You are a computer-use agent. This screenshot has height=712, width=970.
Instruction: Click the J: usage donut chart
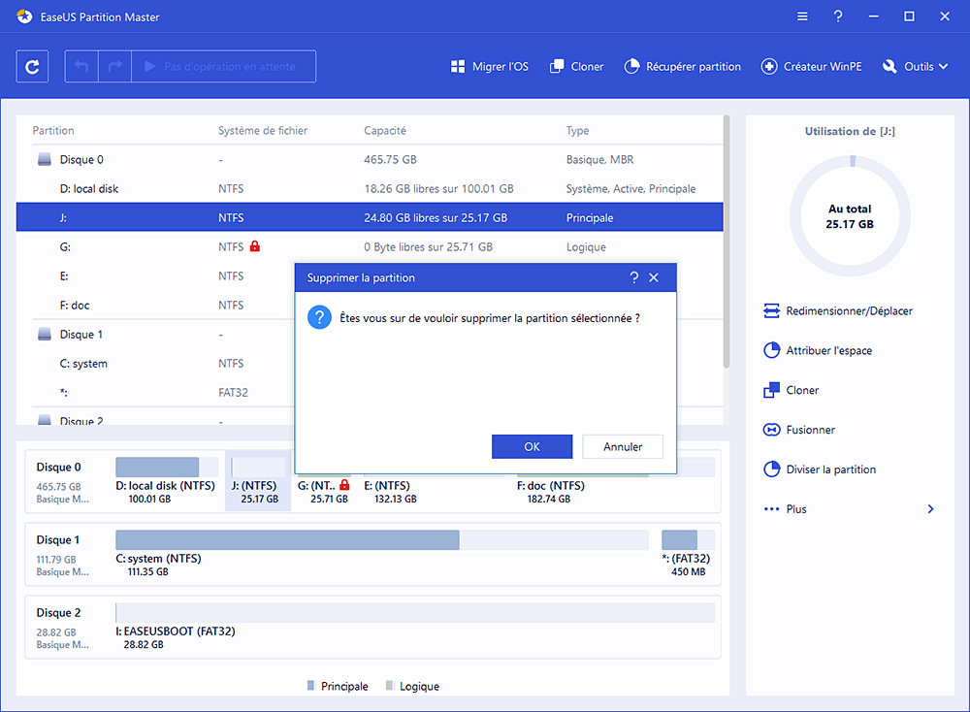click(x=850, y=216)
